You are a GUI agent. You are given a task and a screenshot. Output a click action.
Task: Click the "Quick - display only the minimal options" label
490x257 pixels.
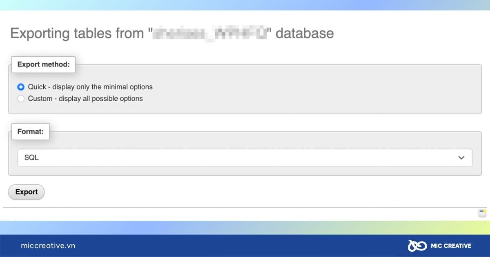pos(90,87)
